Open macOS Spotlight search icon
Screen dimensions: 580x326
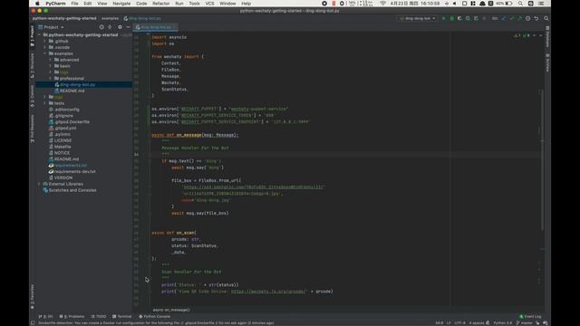[x=520, y=4]
